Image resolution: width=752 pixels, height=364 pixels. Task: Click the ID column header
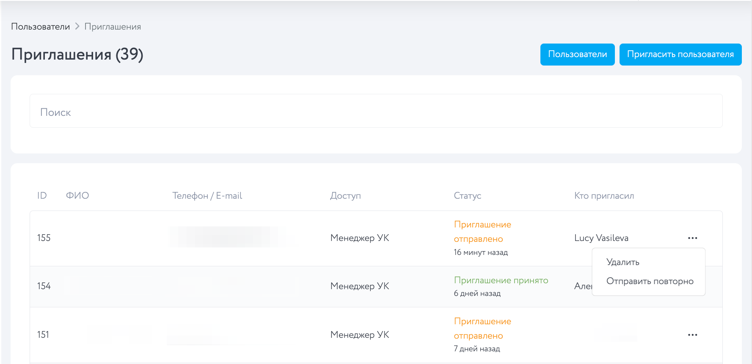(x=42, y=196)
